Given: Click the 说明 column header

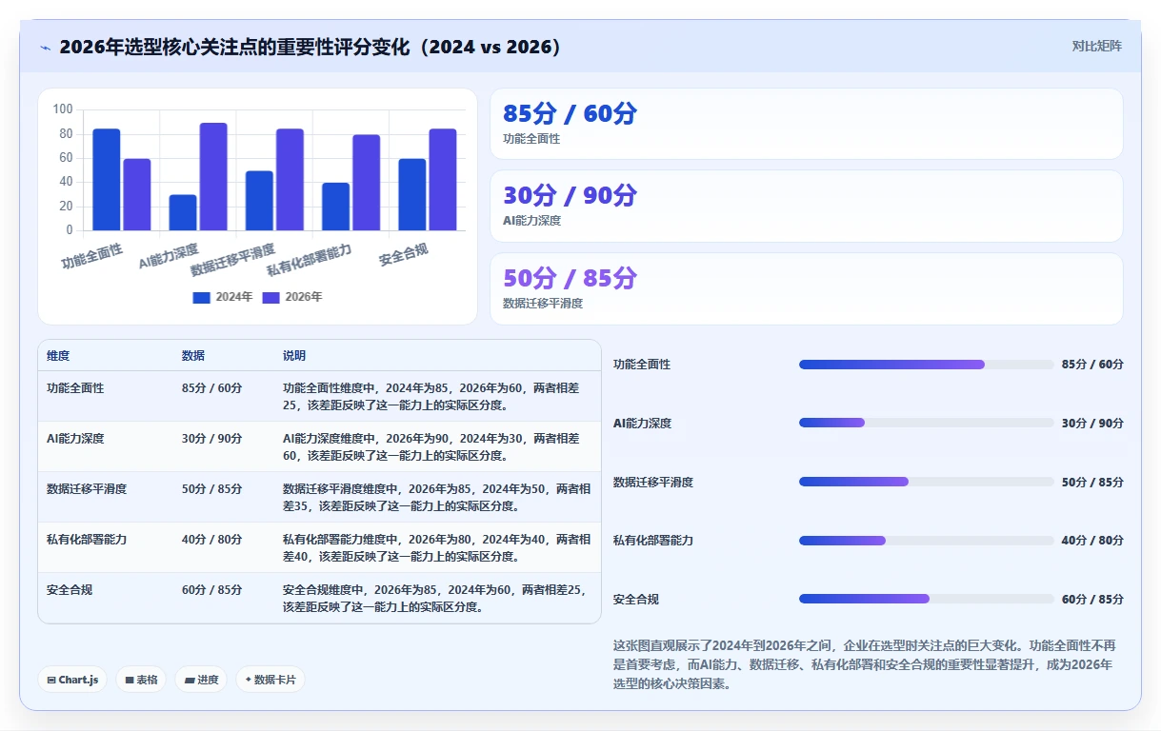Looking at the screenshot, I should pos(294,356).
